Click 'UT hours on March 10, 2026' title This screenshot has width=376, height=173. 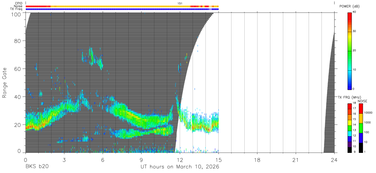pyautogui.click(x=180, y=167)
